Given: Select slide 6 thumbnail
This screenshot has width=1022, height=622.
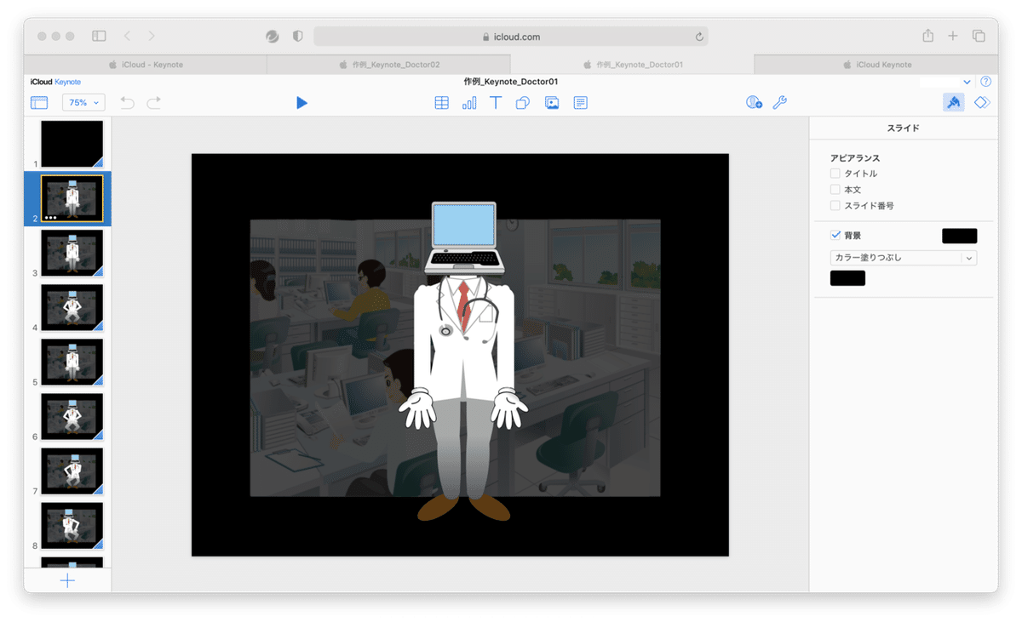Looking at the screenshot, I should (x=72, y=417).
